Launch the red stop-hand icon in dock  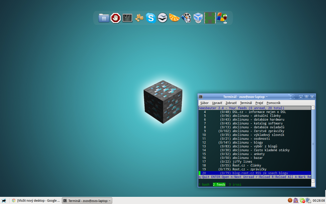coord(116,18)
